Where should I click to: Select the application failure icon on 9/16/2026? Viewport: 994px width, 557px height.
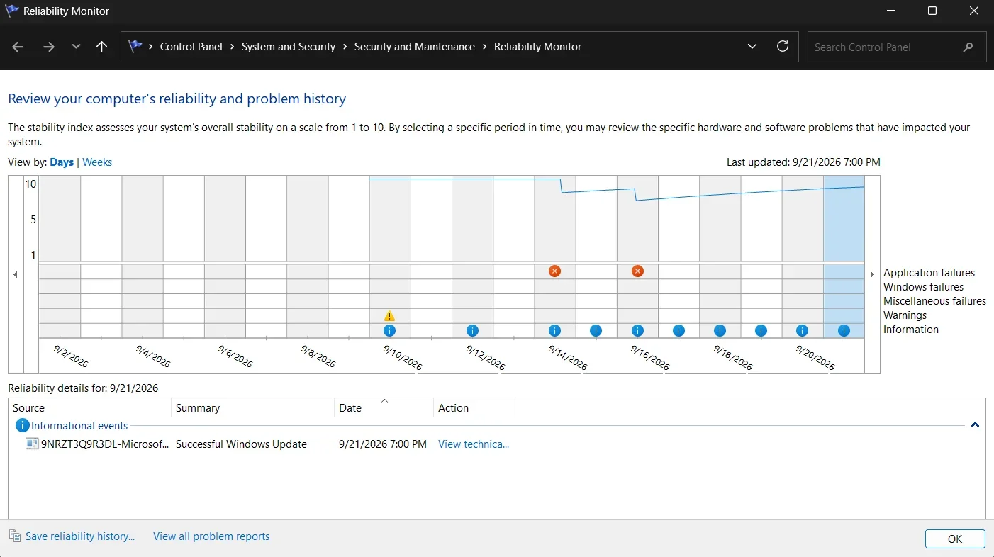point(638,271)
